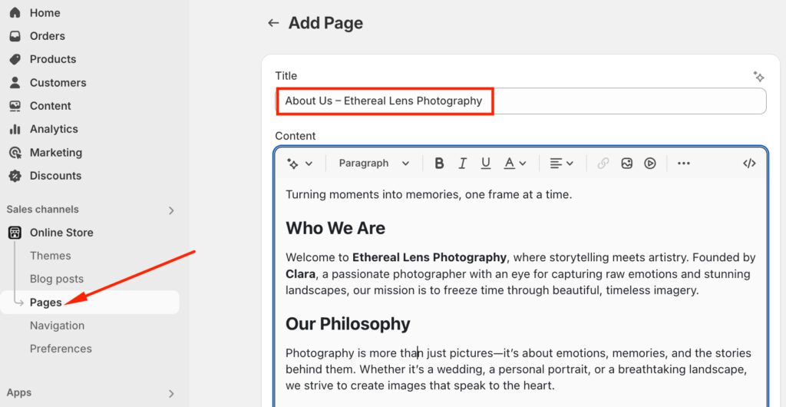Toggle bold formatting in editor toolbar
786x407 pixels.
[x=439, y=164]
